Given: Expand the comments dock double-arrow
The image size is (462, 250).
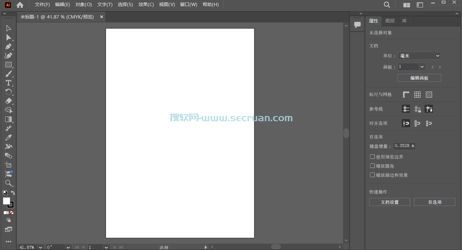Looking at the screenshot, I should pyautogui.click(x=361, y=14).
